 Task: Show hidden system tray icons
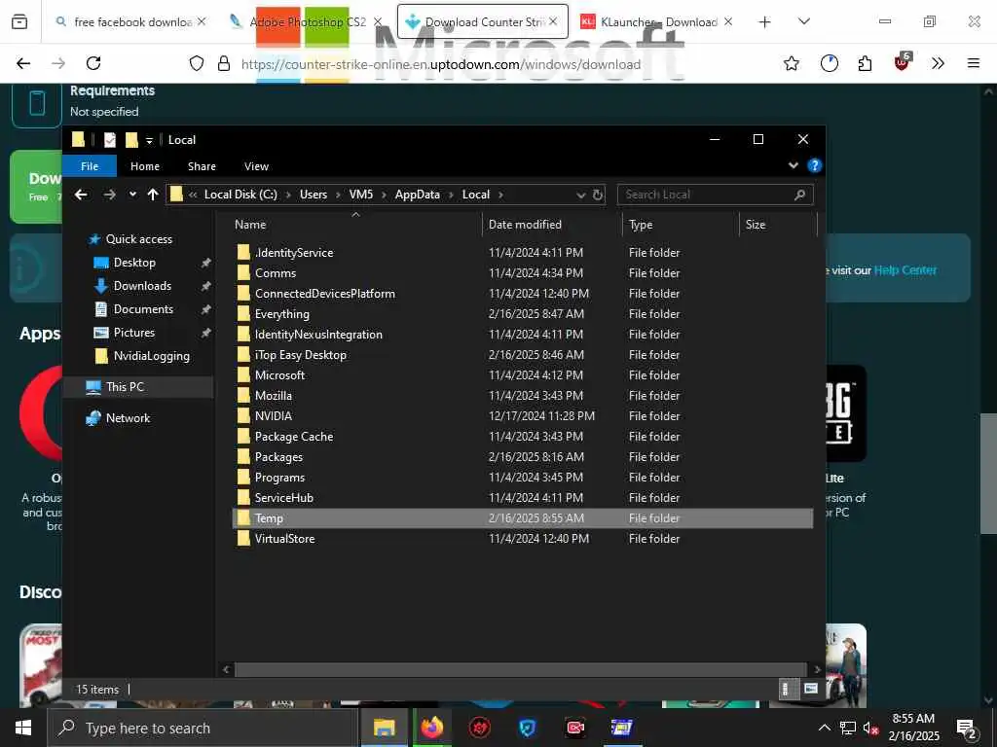click(824, 728)
